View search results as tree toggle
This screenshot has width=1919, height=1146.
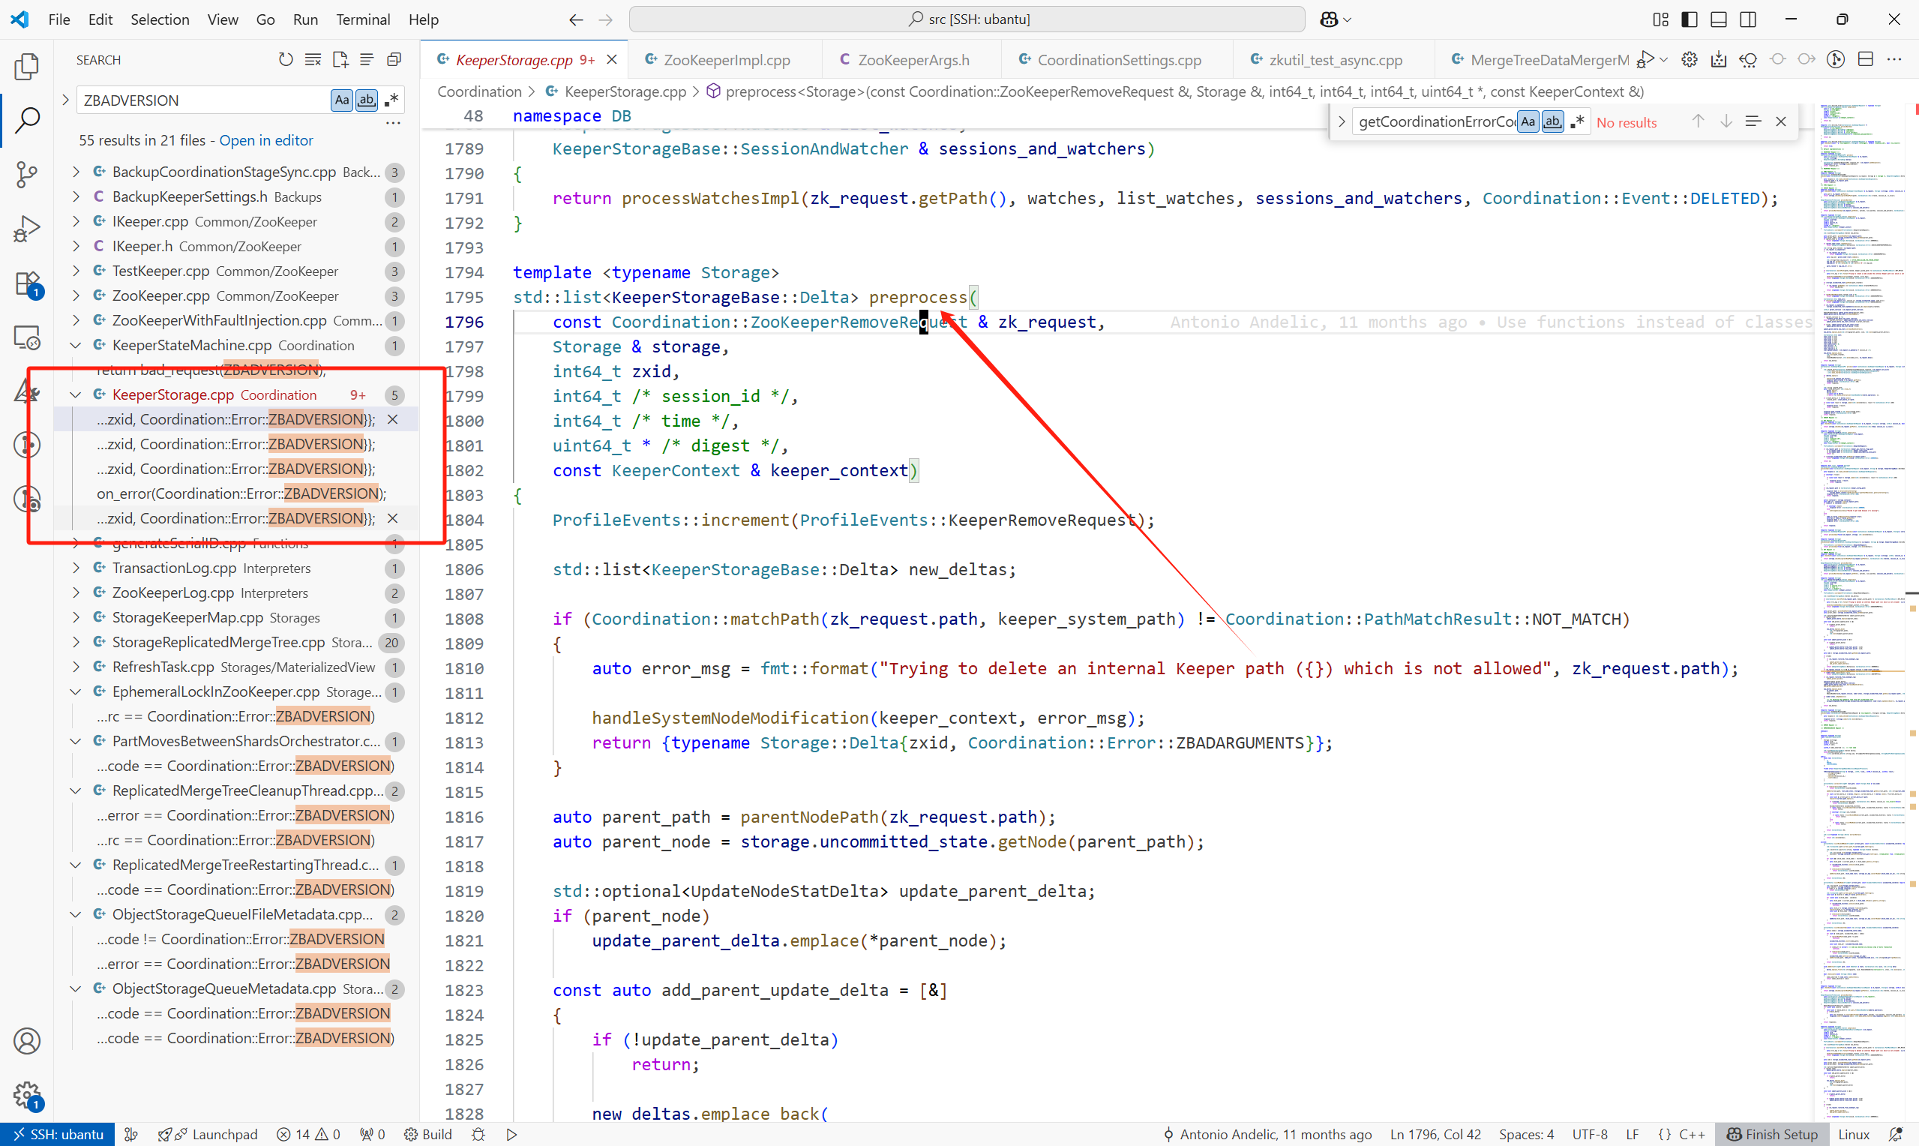click(x=367, y=59)
